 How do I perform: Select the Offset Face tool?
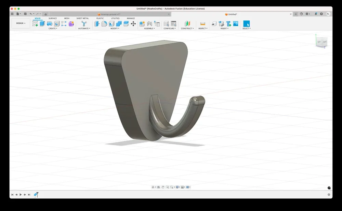pos(126,24)
